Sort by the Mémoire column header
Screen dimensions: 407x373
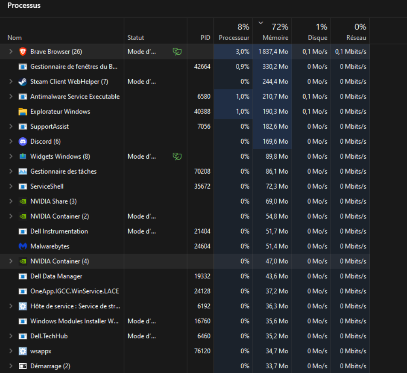pyautogui.click(x=275, y=38)
